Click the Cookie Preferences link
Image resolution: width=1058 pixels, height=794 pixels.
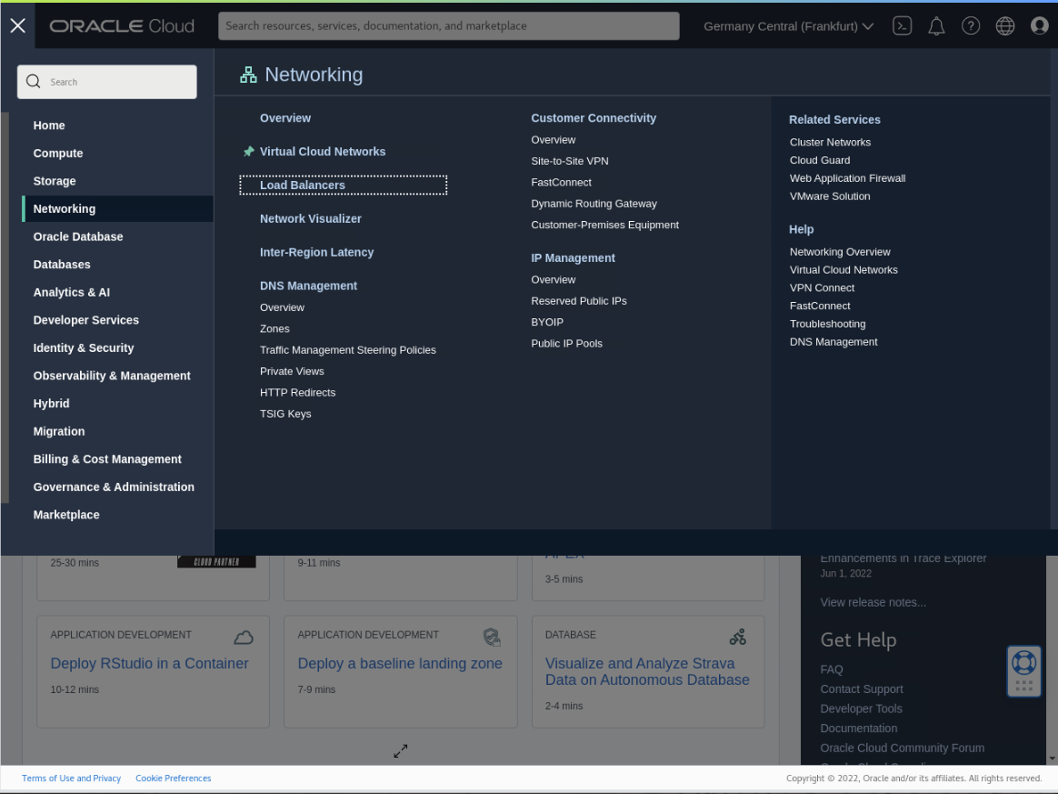173,778
